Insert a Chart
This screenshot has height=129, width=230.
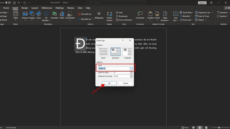[62, 15]
